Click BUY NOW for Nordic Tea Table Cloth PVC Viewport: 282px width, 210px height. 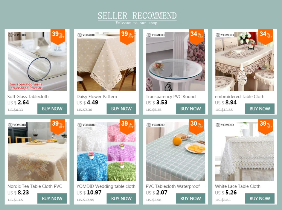point(52,199)
